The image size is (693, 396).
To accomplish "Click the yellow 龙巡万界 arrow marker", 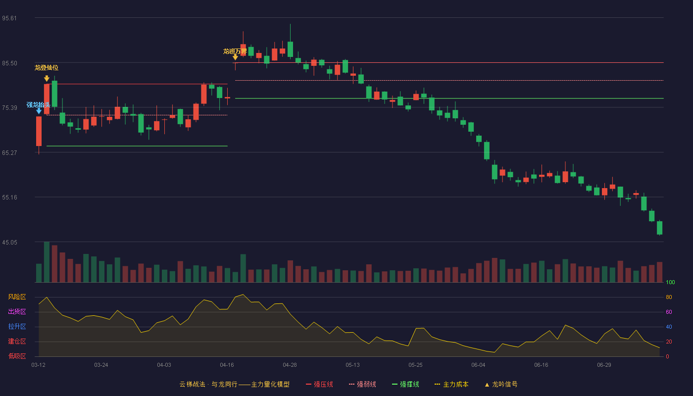I will pyautogui.click(x=235, y=57).
